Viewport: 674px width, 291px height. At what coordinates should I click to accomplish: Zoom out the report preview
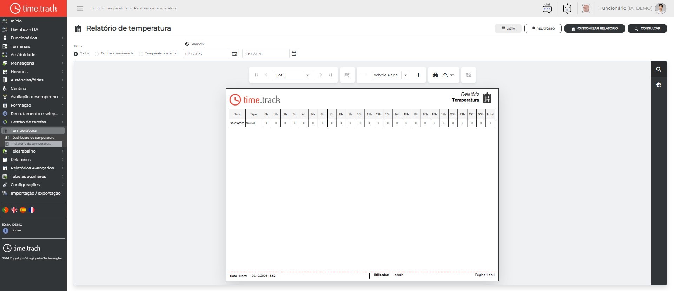364,75
